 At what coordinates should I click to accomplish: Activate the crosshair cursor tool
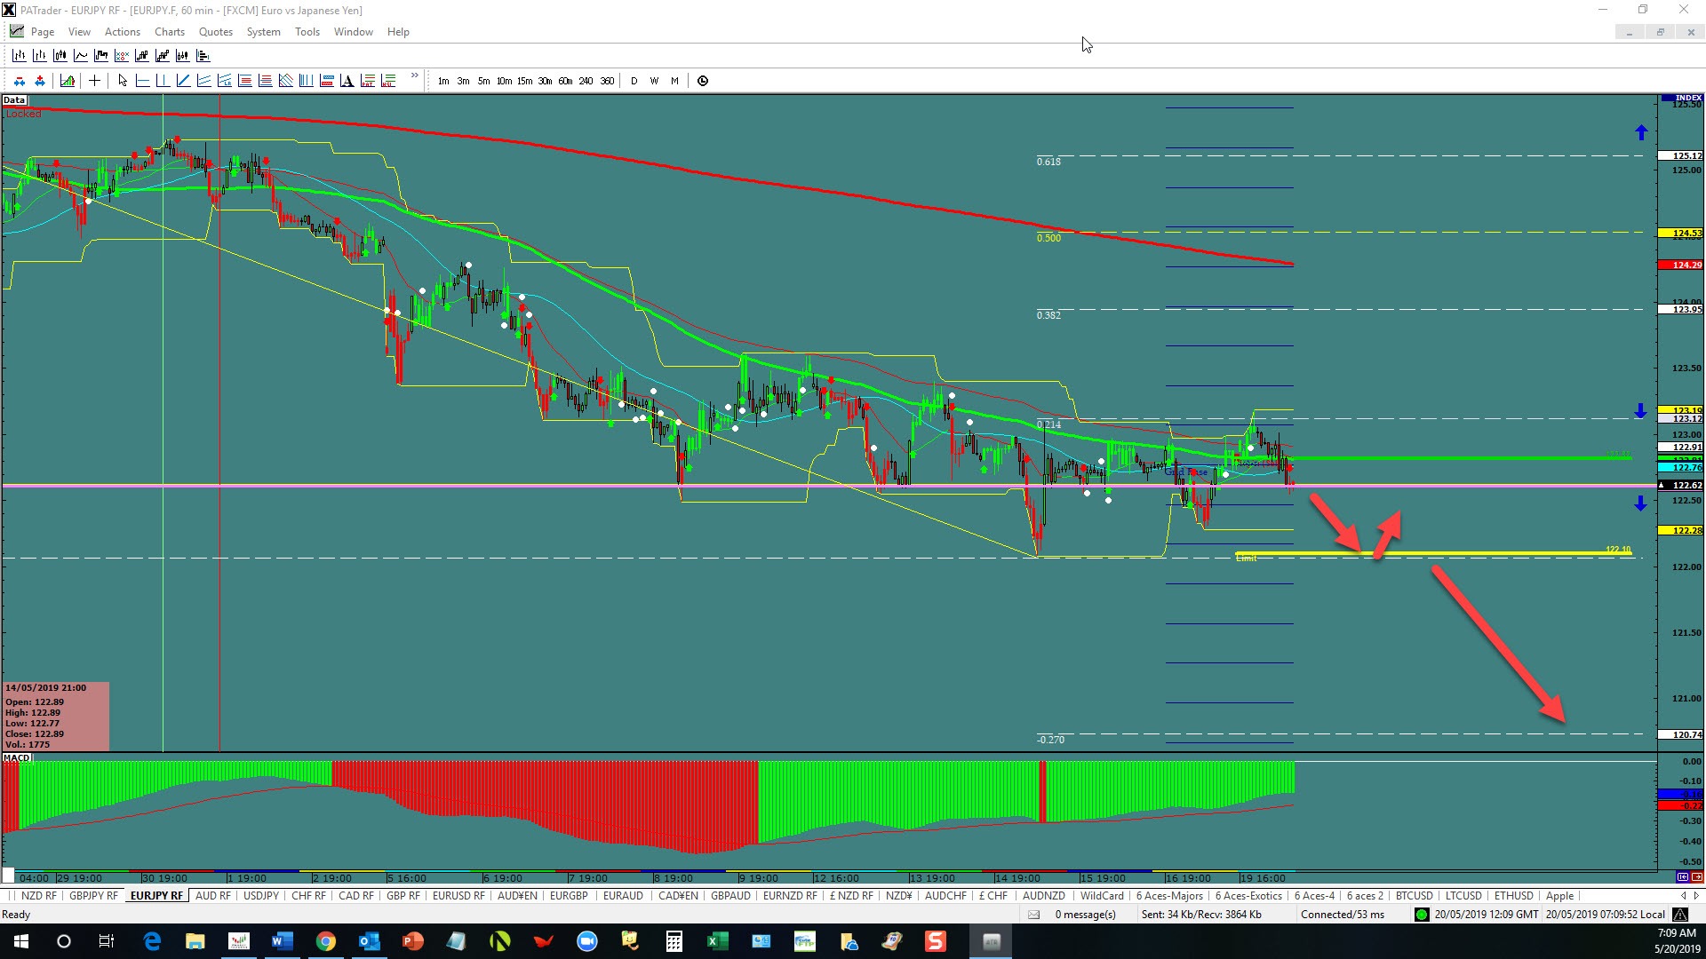point(94,81)
